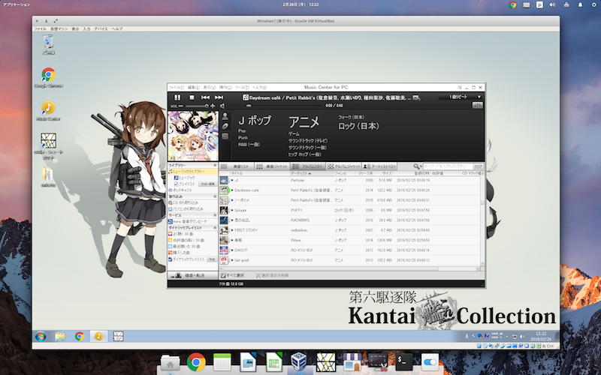Click 選択項目を削除 delete button
This screenshot has width=601, height=375.
pos(272,275)
